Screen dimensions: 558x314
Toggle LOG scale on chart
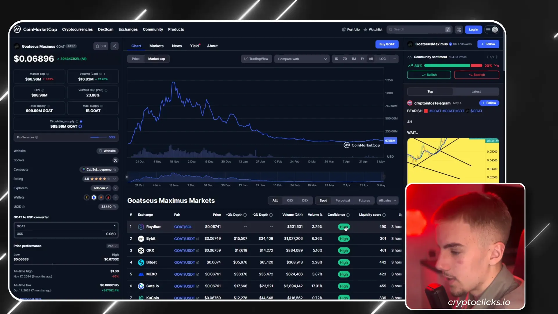click(x=382, y=59)
